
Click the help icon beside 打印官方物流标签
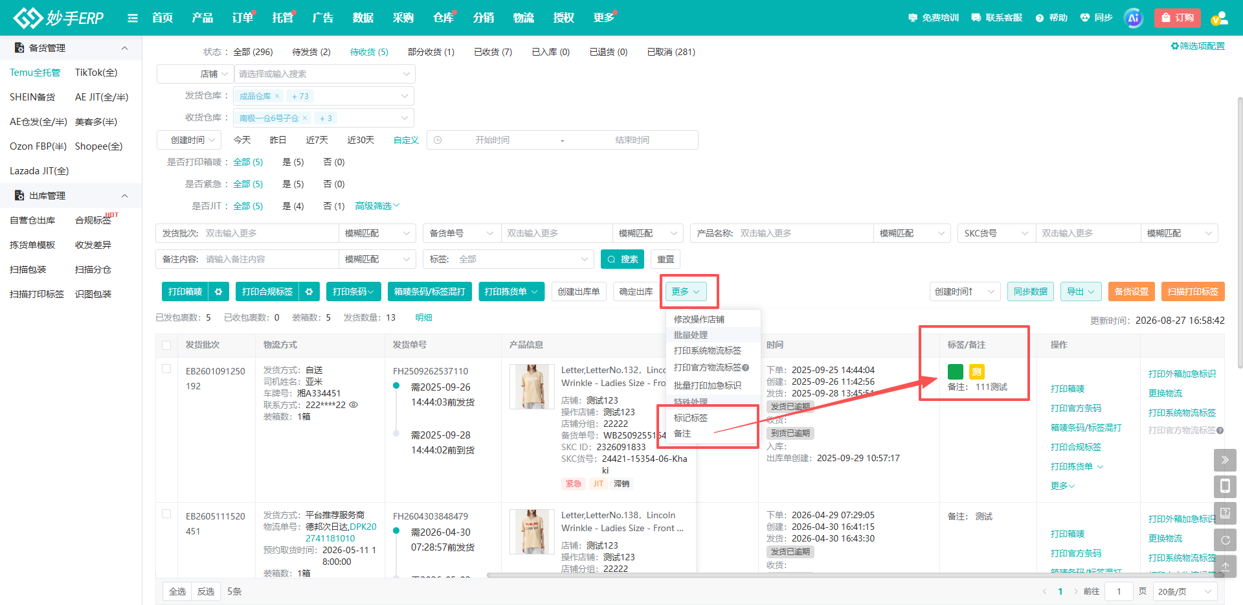click(746, 368)
